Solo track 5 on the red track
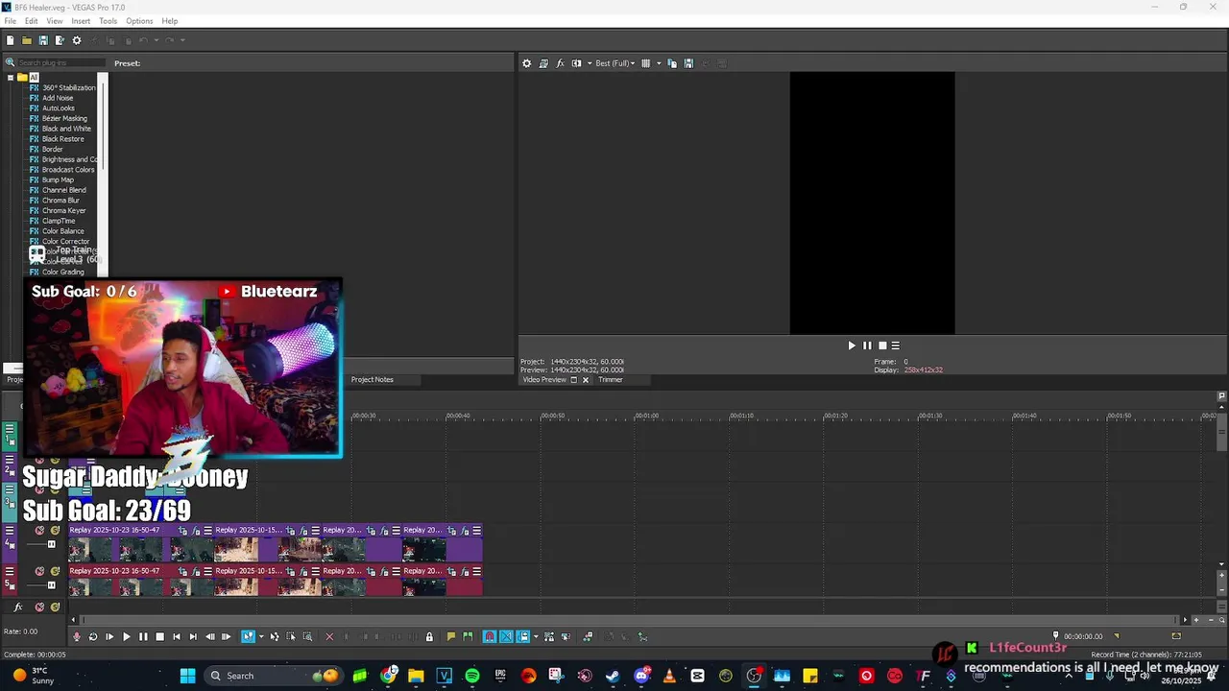 (x=55, y=571)
